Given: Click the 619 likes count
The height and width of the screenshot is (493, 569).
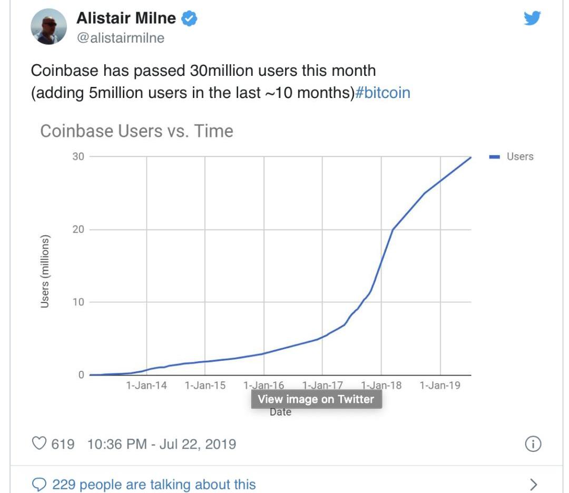Looking at the screenshot, I should (63, 444).
